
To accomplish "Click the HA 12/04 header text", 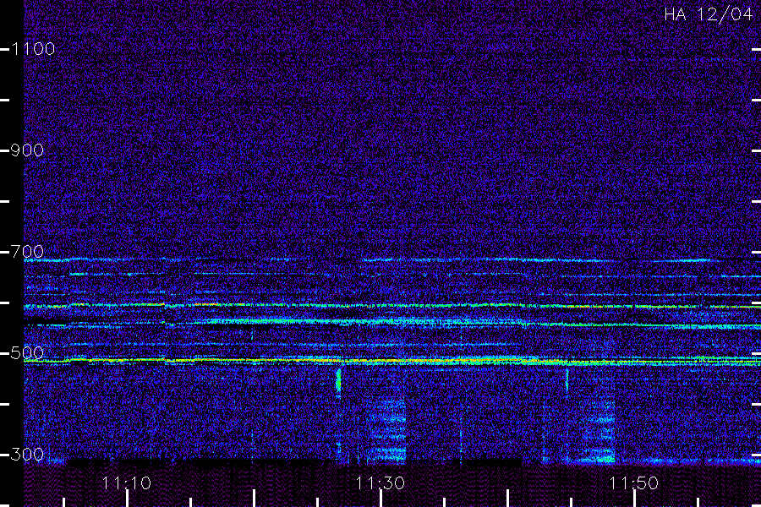I will coord(708,14).
